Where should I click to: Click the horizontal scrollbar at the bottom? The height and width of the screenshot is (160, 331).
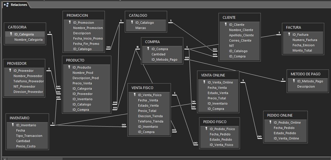coord(35,159)
